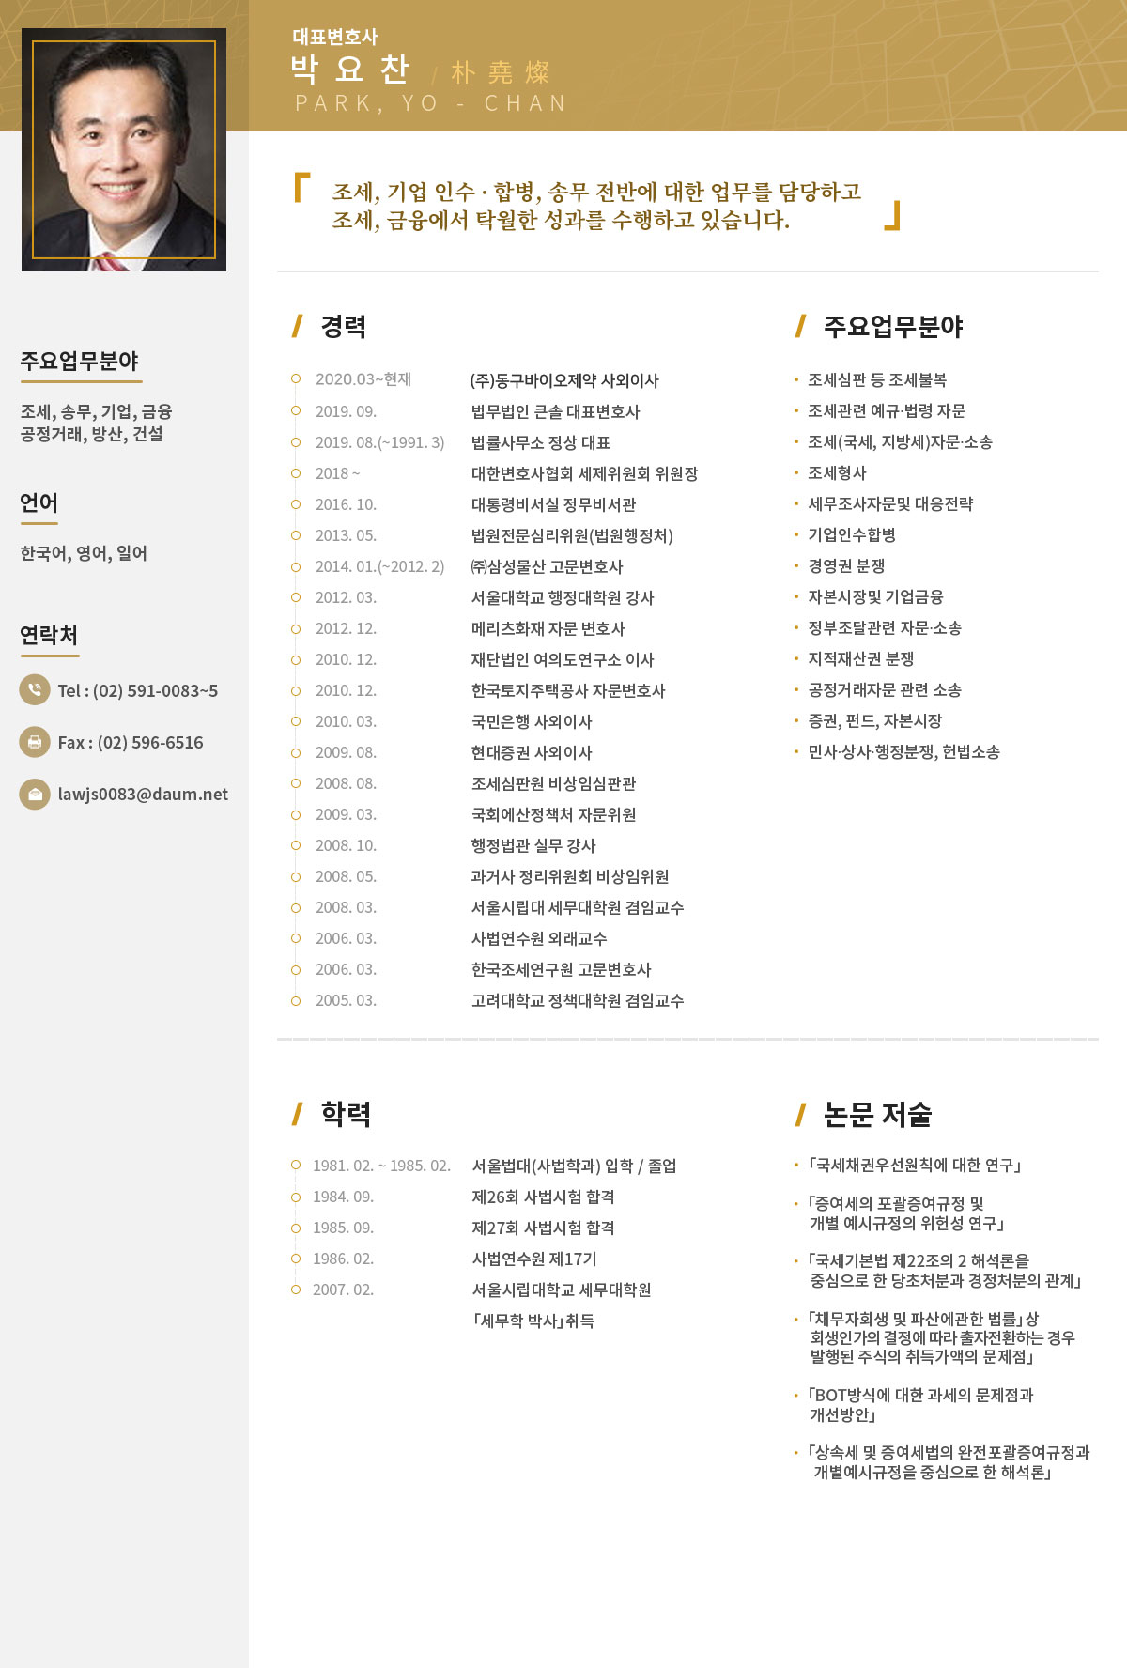Select career entry "서울대학교 행정대학원 강사"
The height and width of the screenshot is (1668, 1127).
563,597
